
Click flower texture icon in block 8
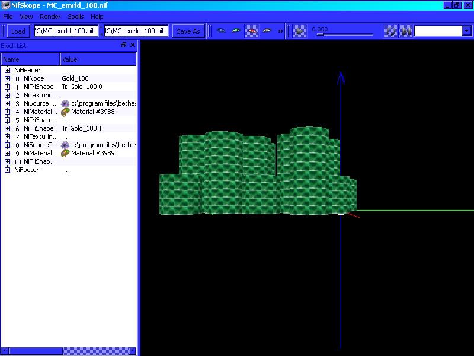65,145
